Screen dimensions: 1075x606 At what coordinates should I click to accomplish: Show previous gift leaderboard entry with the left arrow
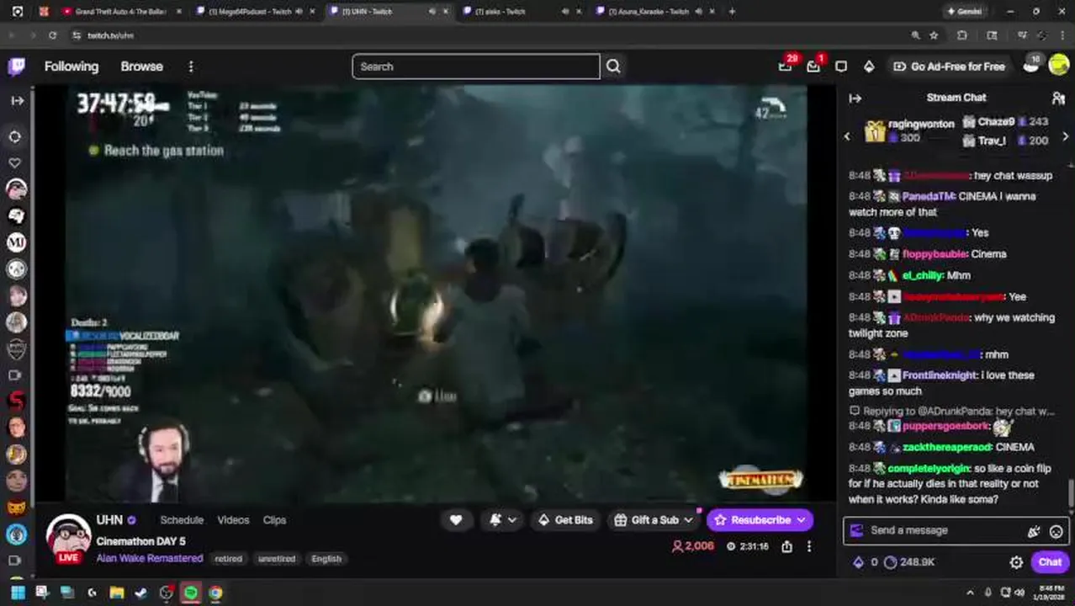pos(847,136)
